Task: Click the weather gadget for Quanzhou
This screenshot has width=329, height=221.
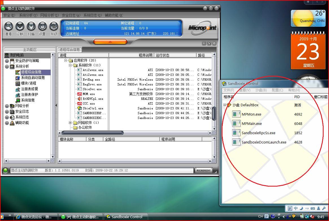Action: 308,18
